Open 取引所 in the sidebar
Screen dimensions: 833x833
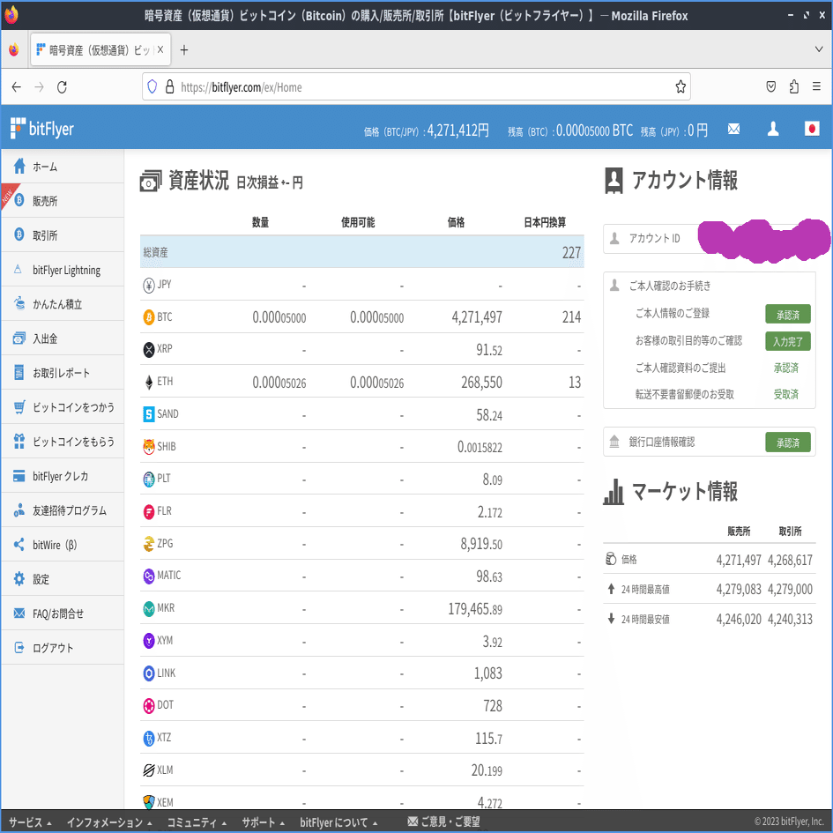click(63, 234)
